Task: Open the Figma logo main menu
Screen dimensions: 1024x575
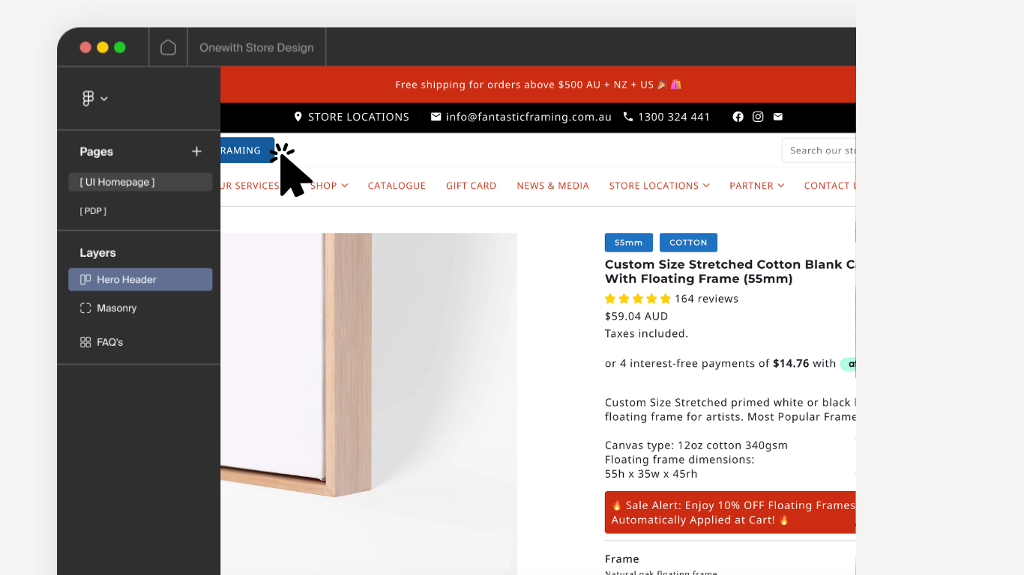Action: (x=94, y=98)
